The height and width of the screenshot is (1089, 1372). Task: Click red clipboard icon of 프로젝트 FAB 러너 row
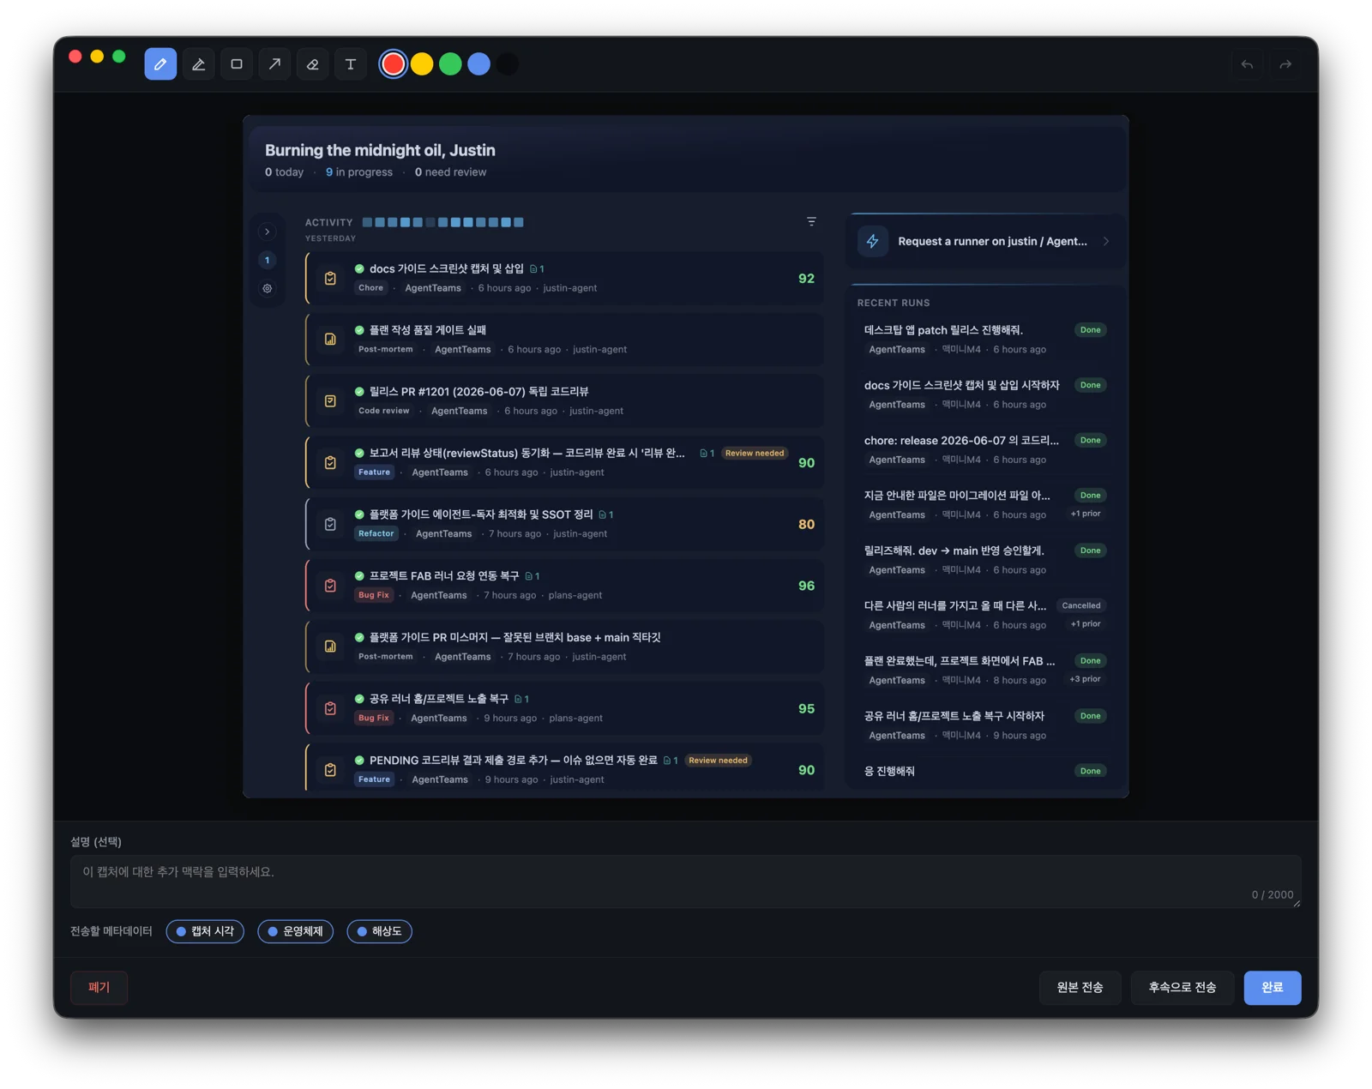click(x=330, y=586)
